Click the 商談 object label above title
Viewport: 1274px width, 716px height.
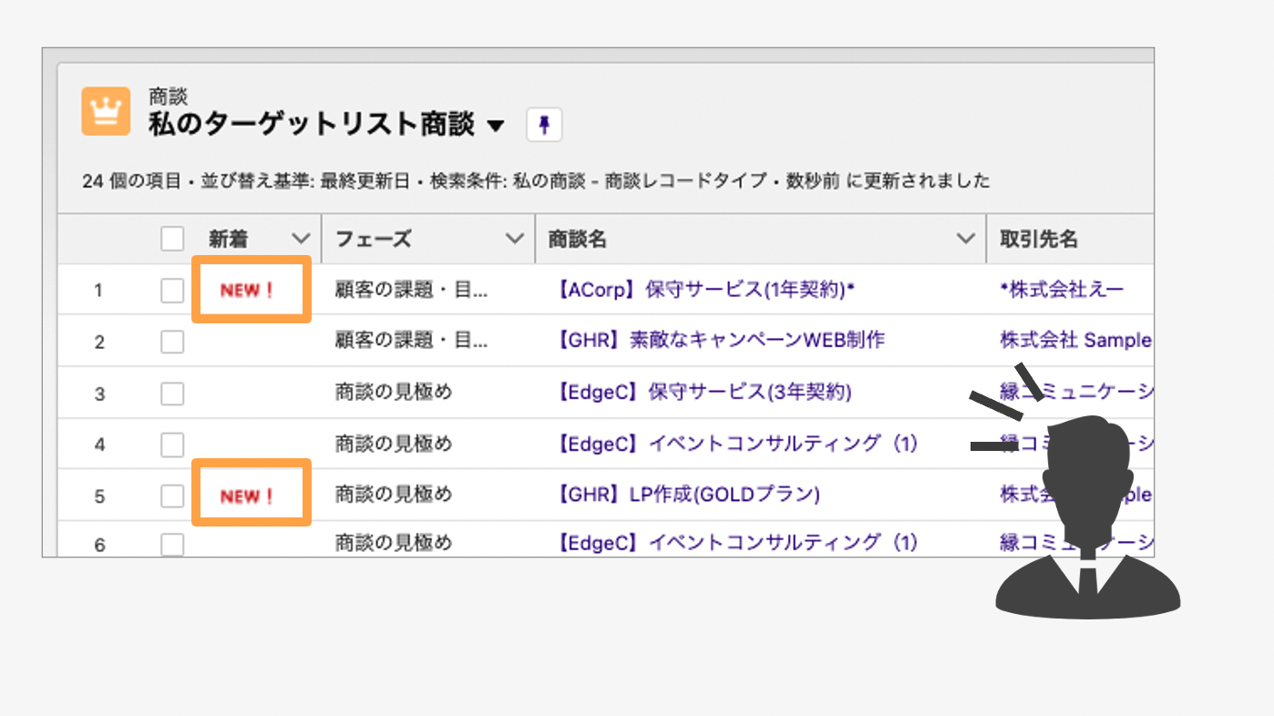[168, 96]
